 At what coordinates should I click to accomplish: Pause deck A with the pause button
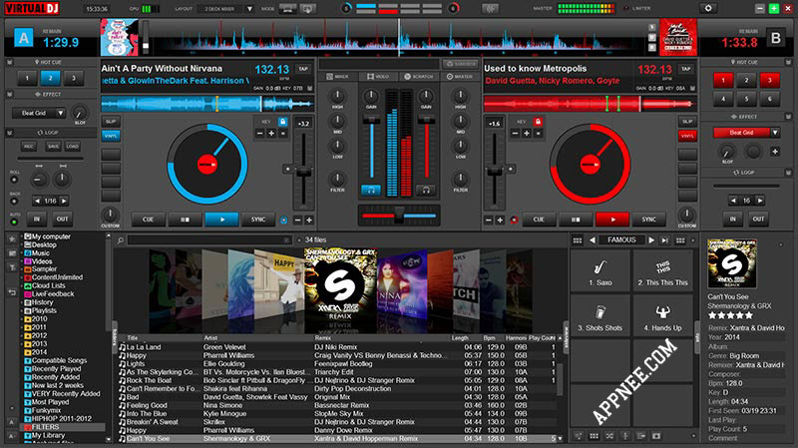(185, 220)
